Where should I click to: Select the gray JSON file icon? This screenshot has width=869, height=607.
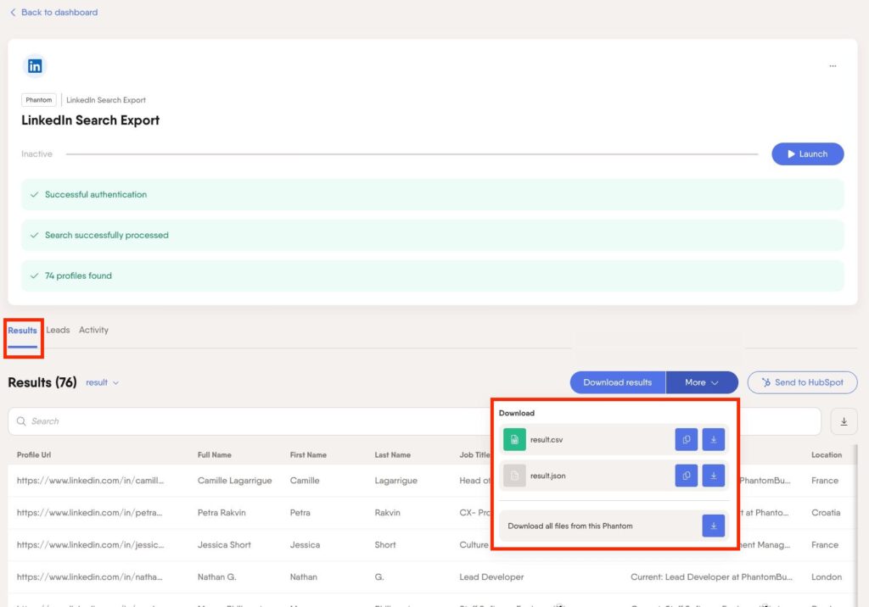[514, 476]
